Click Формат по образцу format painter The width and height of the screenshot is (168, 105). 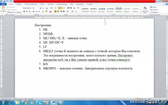point(14,12)
